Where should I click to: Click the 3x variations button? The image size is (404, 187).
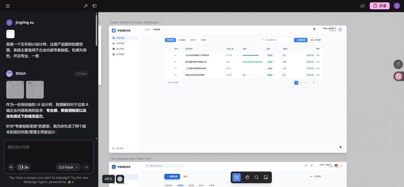(x=24, y=167)
